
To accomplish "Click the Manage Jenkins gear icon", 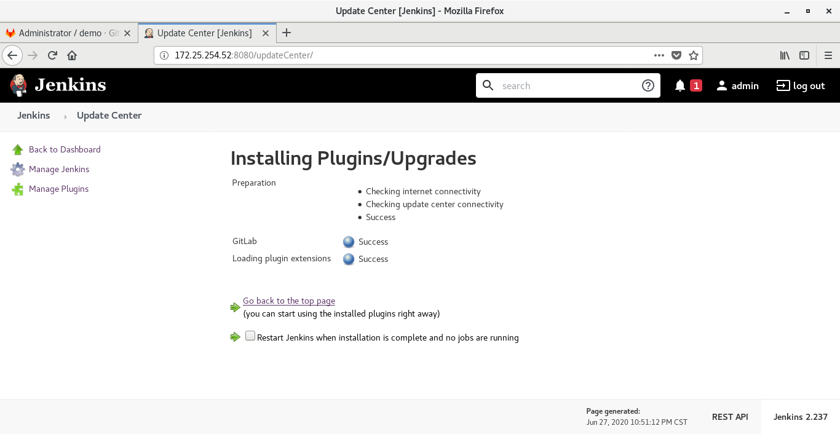I will click(x=18, y=169).
